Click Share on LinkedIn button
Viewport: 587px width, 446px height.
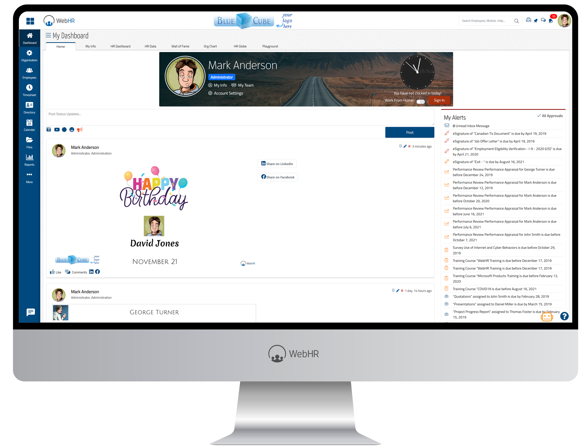[277, 164]
